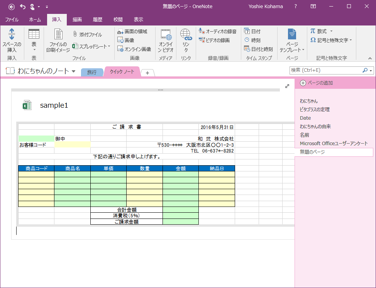Open Quick Access Toolbar customize arrow

pos(47,7)
